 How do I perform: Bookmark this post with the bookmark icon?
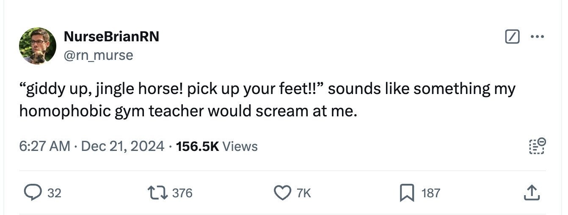point(408,193)
